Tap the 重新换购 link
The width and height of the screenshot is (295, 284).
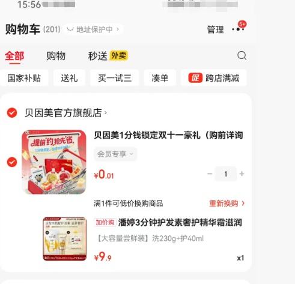pyautogui.click(x=227, y=204)
